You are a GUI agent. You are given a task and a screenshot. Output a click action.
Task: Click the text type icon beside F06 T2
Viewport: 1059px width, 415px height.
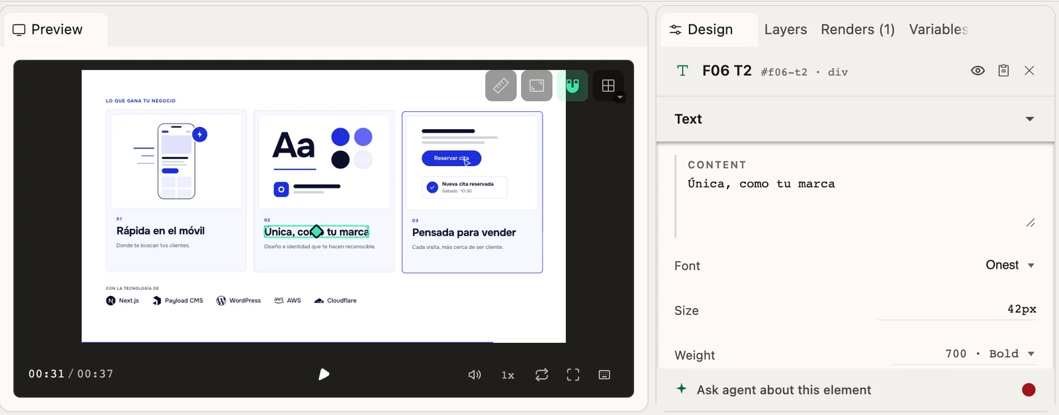(682, 71)
